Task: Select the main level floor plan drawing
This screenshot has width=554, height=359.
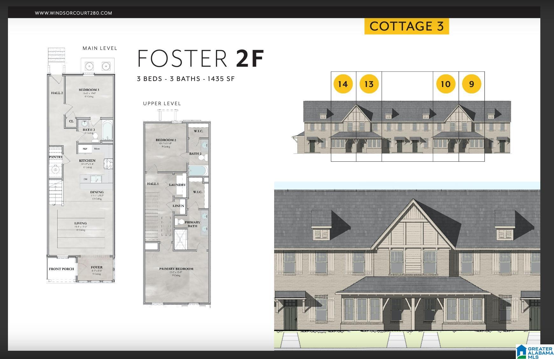Action: [81, 165]
